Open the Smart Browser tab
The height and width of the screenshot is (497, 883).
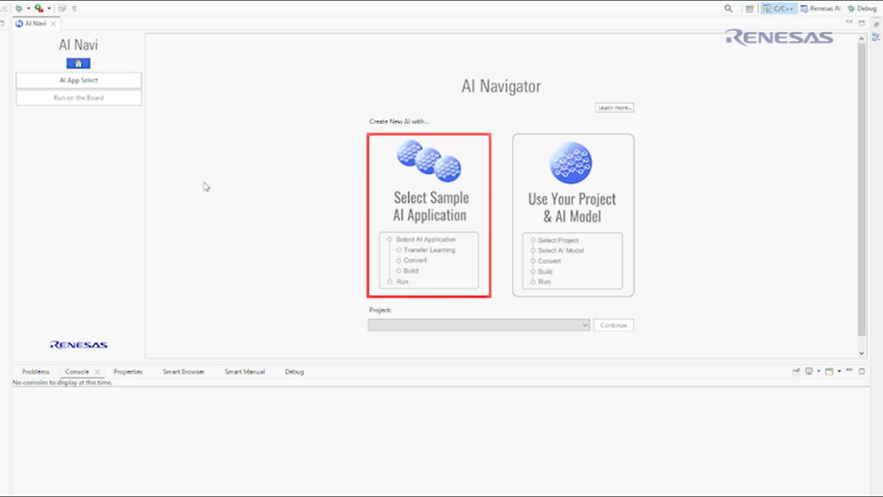tap(184, 372)
